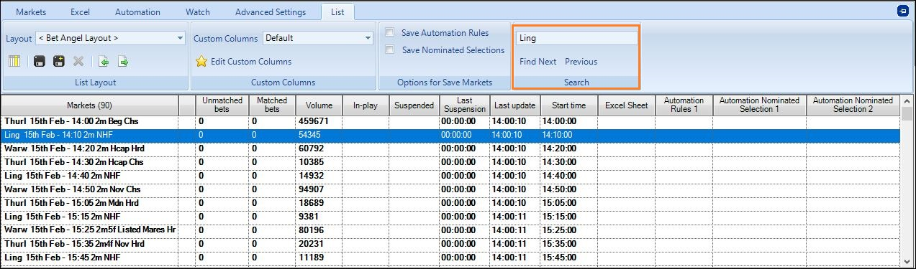Click the export layout green right-arrow icon
916x269 pixels.
coord(122,62)
